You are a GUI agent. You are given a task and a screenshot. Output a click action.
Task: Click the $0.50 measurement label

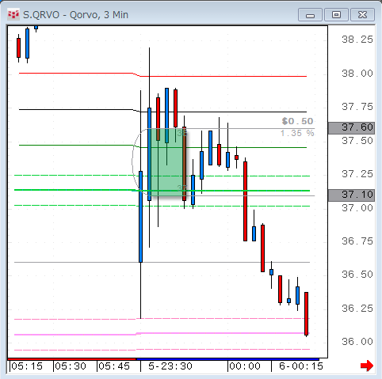pos(297,121)
